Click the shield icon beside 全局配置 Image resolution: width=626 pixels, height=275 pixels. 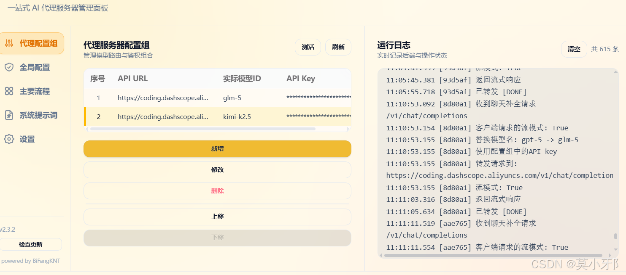coord(9,67)
